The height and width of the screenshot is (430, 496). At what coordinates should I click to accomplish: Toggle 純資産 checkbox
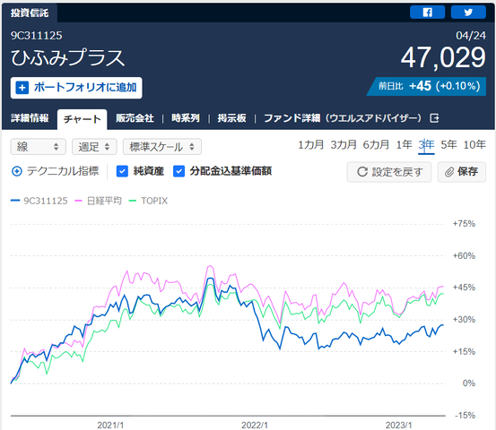pos(122,171)
